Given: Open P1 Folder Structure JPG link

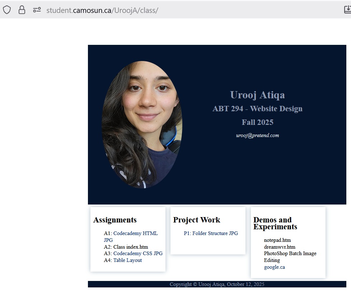Looking at the screenshot, I should pyautogui.click(x=211, y=233).
